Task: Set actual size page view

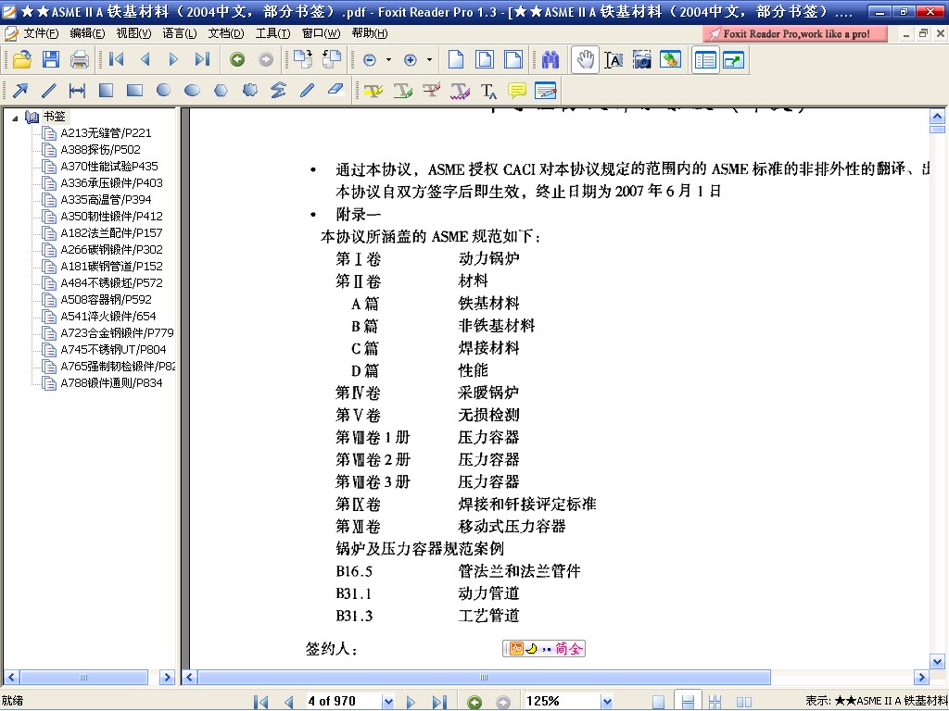Action: pos(456,59)
